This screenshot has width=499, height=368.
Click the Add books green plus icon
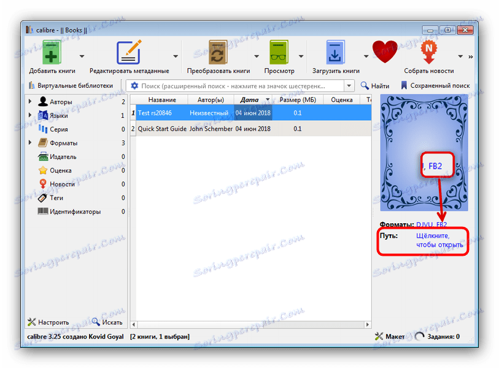point(52,53)
